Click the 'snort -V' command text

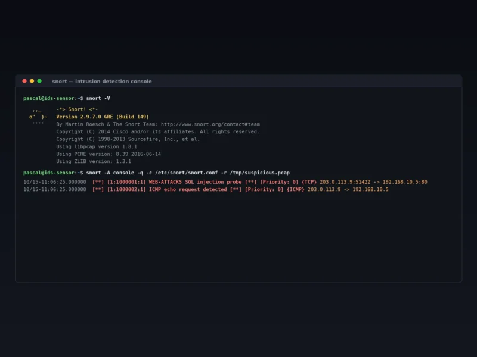click(x=98, y=98)
